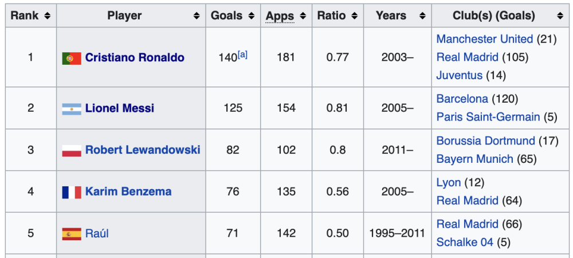The width and height of the screenshot is (573, 258).
Task: Sort by Years using sort arrows
Action: click(422, 15)
